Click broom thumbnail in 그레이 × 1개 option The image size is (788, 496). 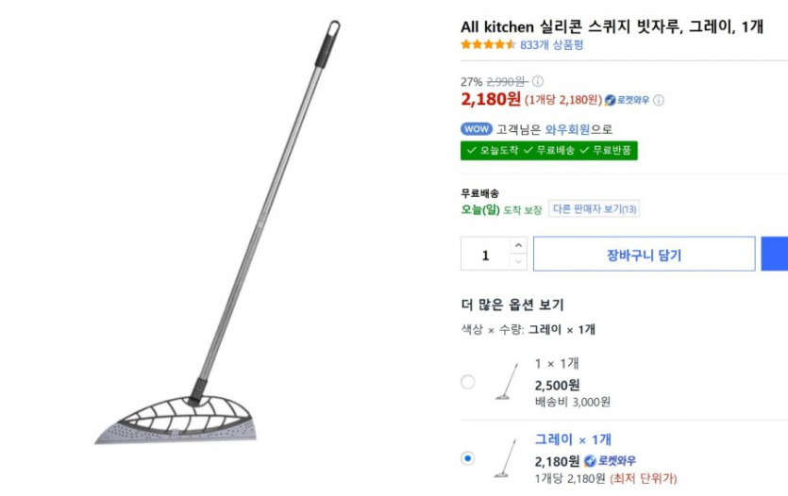click(x=507, y=457)
